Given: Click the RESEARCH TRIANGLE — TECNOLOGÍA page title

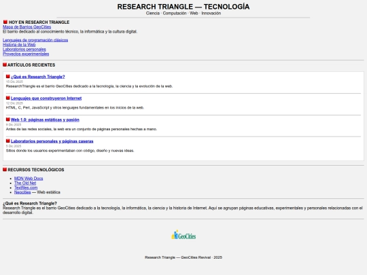Looking at the screenshot, I should tap(183, 7).
